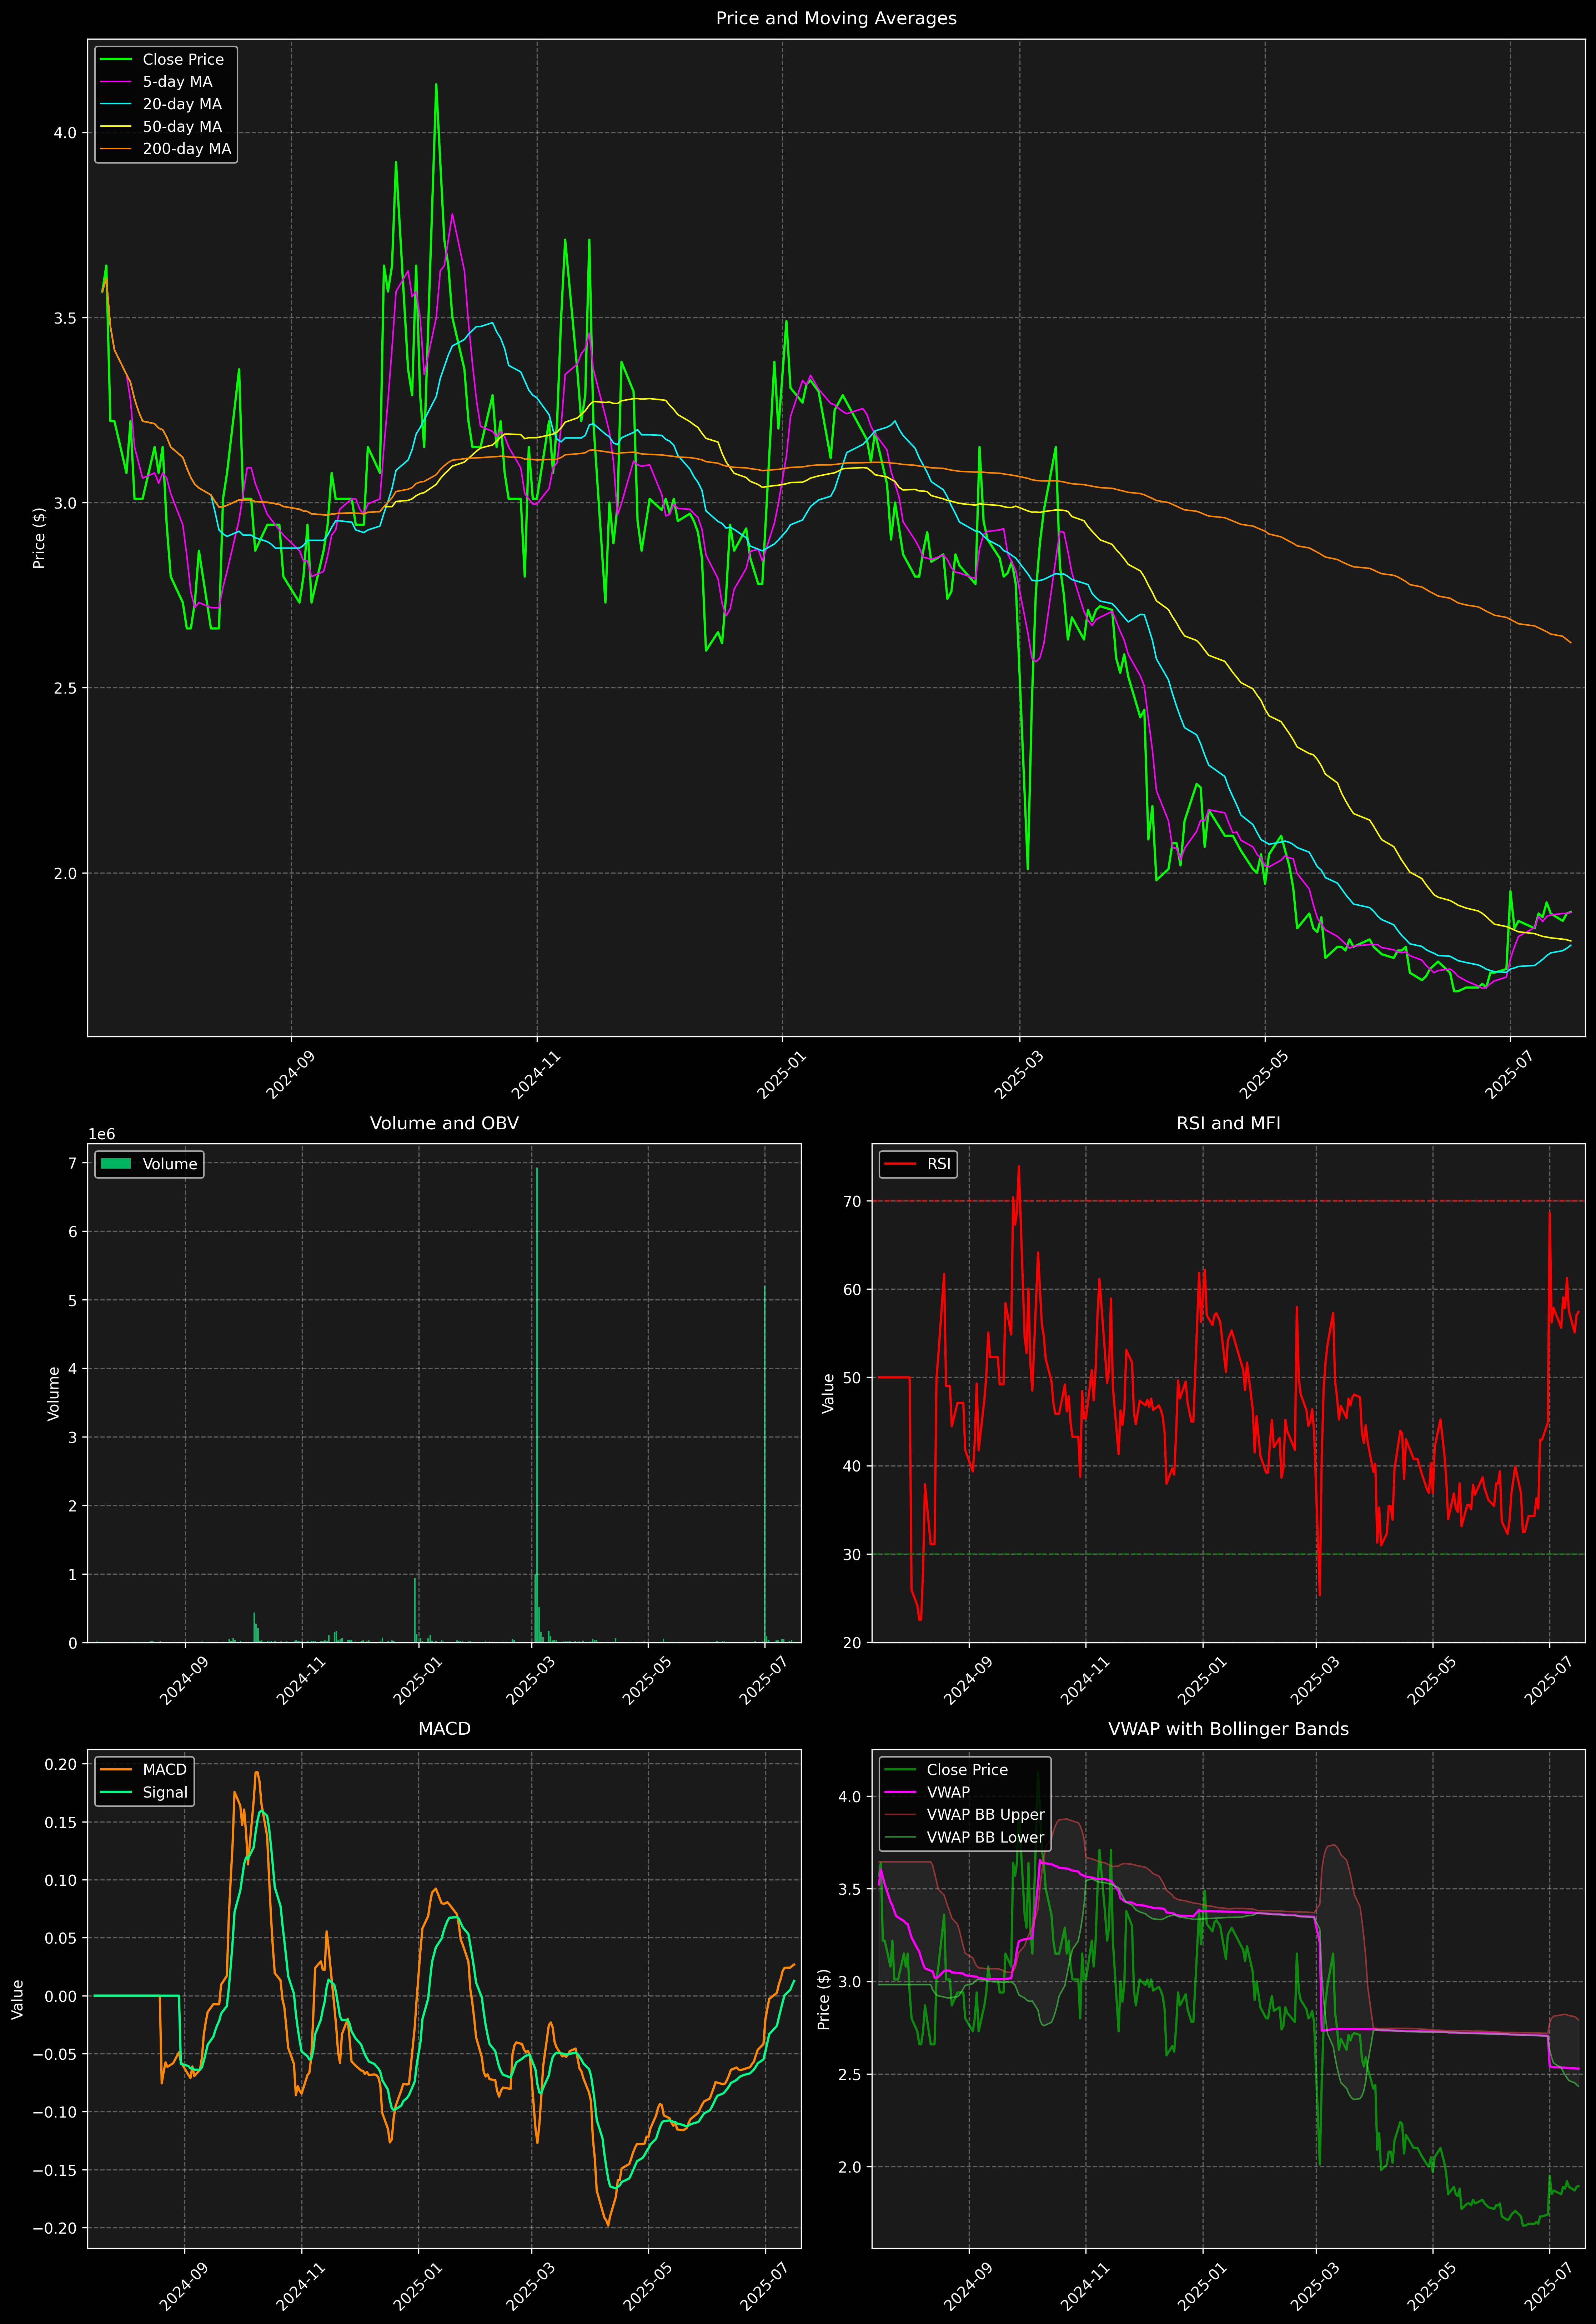Click the 2024-09 date tick under Volume chart
Image resolution: width=1596 pixels, height=2324 pixels.
click(183, 1682)
